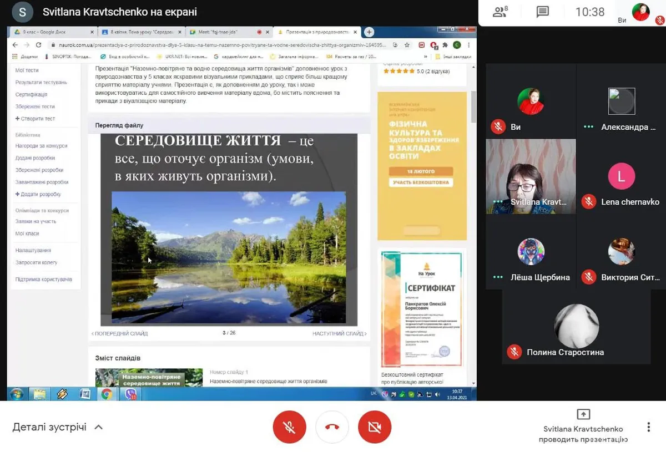Open Мої класи in sidebar
The width and height of the screenshot is (666, 452).
point(27,233)
